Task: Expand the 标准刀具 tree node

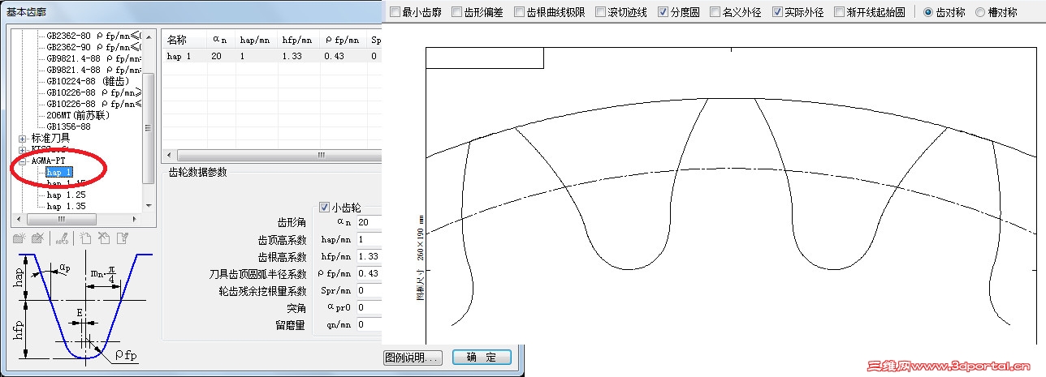Action: click(x=22, y=139)
